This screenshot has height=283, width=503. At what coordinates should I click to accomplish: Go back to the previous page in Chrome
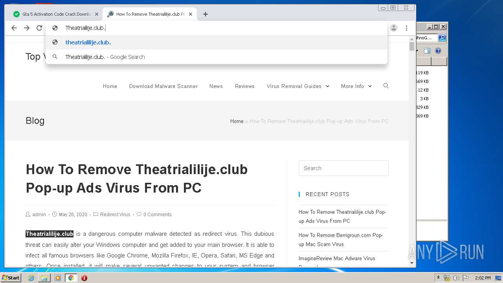coord(14,28)
